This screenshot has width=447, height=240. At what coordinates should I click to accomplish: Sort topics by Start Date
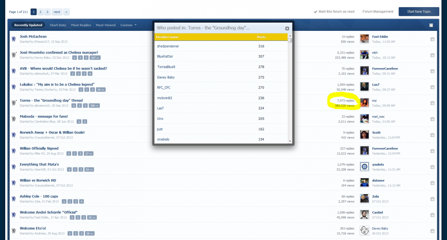click(58, 25)
